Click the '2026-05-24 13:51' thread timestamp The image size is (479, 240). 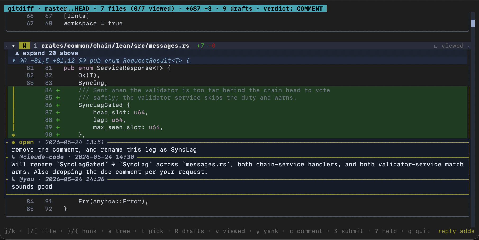[75, 142]
